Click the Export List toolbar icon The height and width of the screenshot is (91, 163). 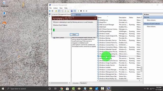(68, 11)
